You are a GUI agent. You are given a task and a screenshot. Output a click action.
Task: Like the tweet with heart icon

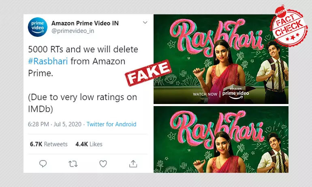(103, 164)
